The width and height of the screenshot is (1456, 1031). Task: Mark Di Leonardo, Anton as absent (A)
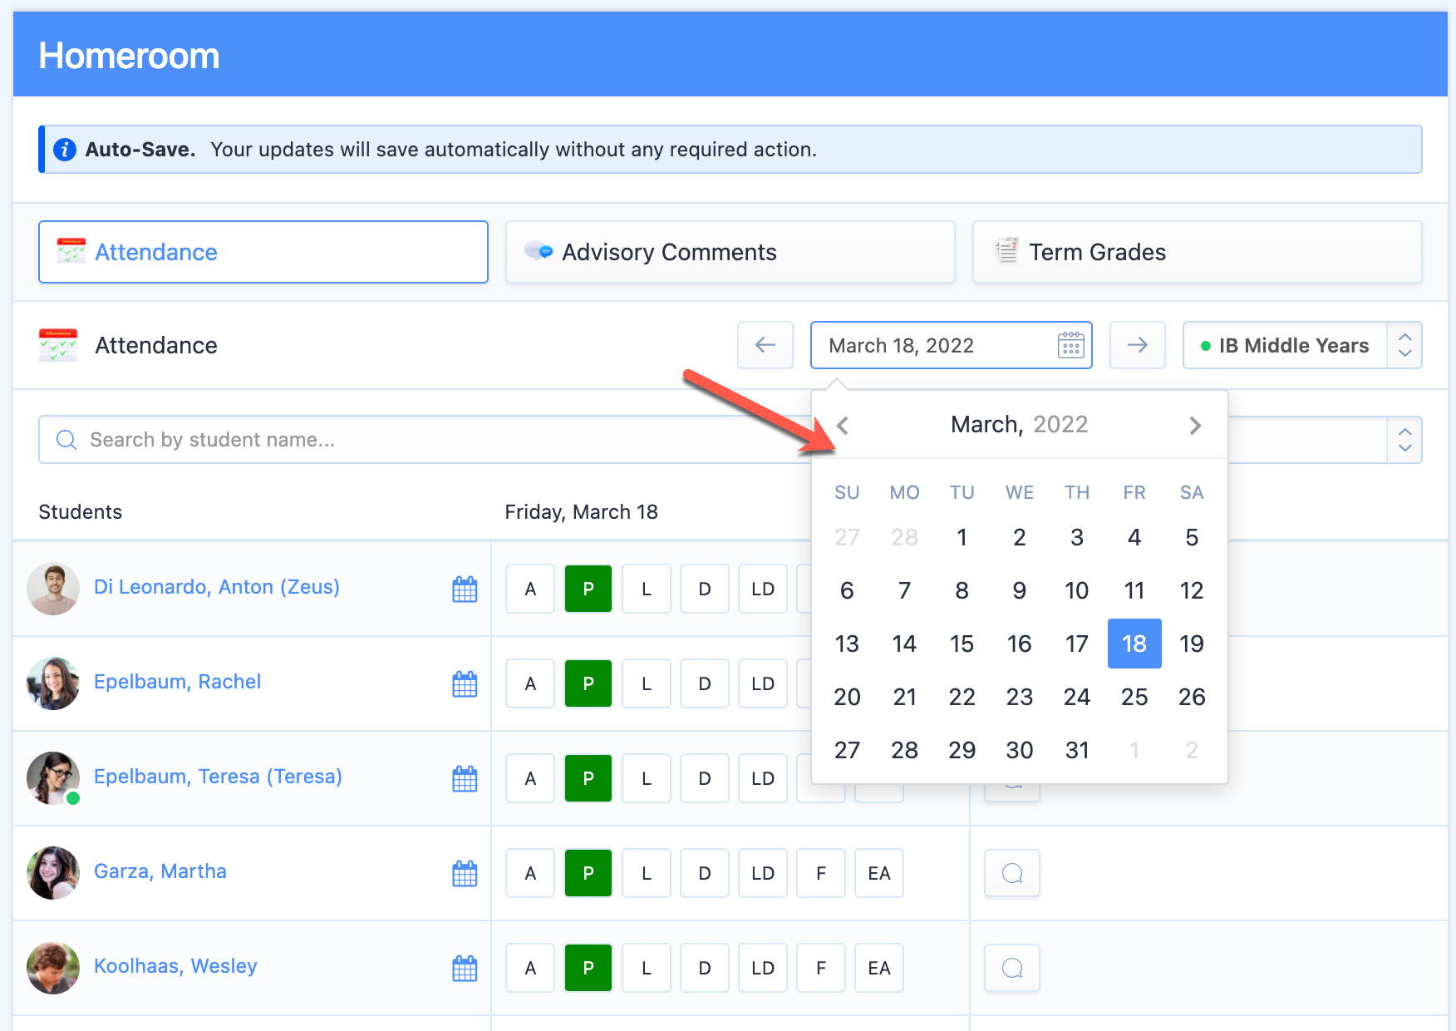pos(530,589)
